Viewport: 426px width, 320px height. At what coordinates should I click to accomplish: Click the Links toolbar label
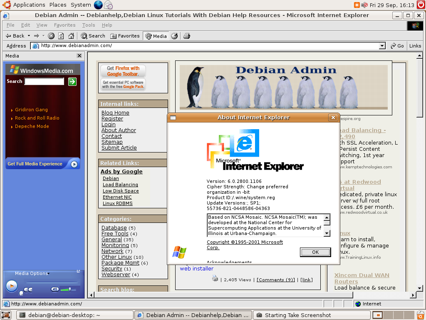tap(415, 46)
